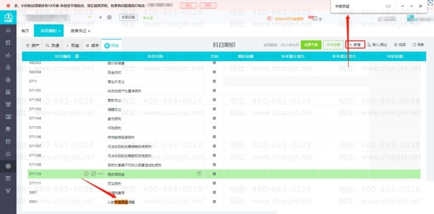Select the 损益 category tab
The image size is (434, 214).
[x=112, y=45]
